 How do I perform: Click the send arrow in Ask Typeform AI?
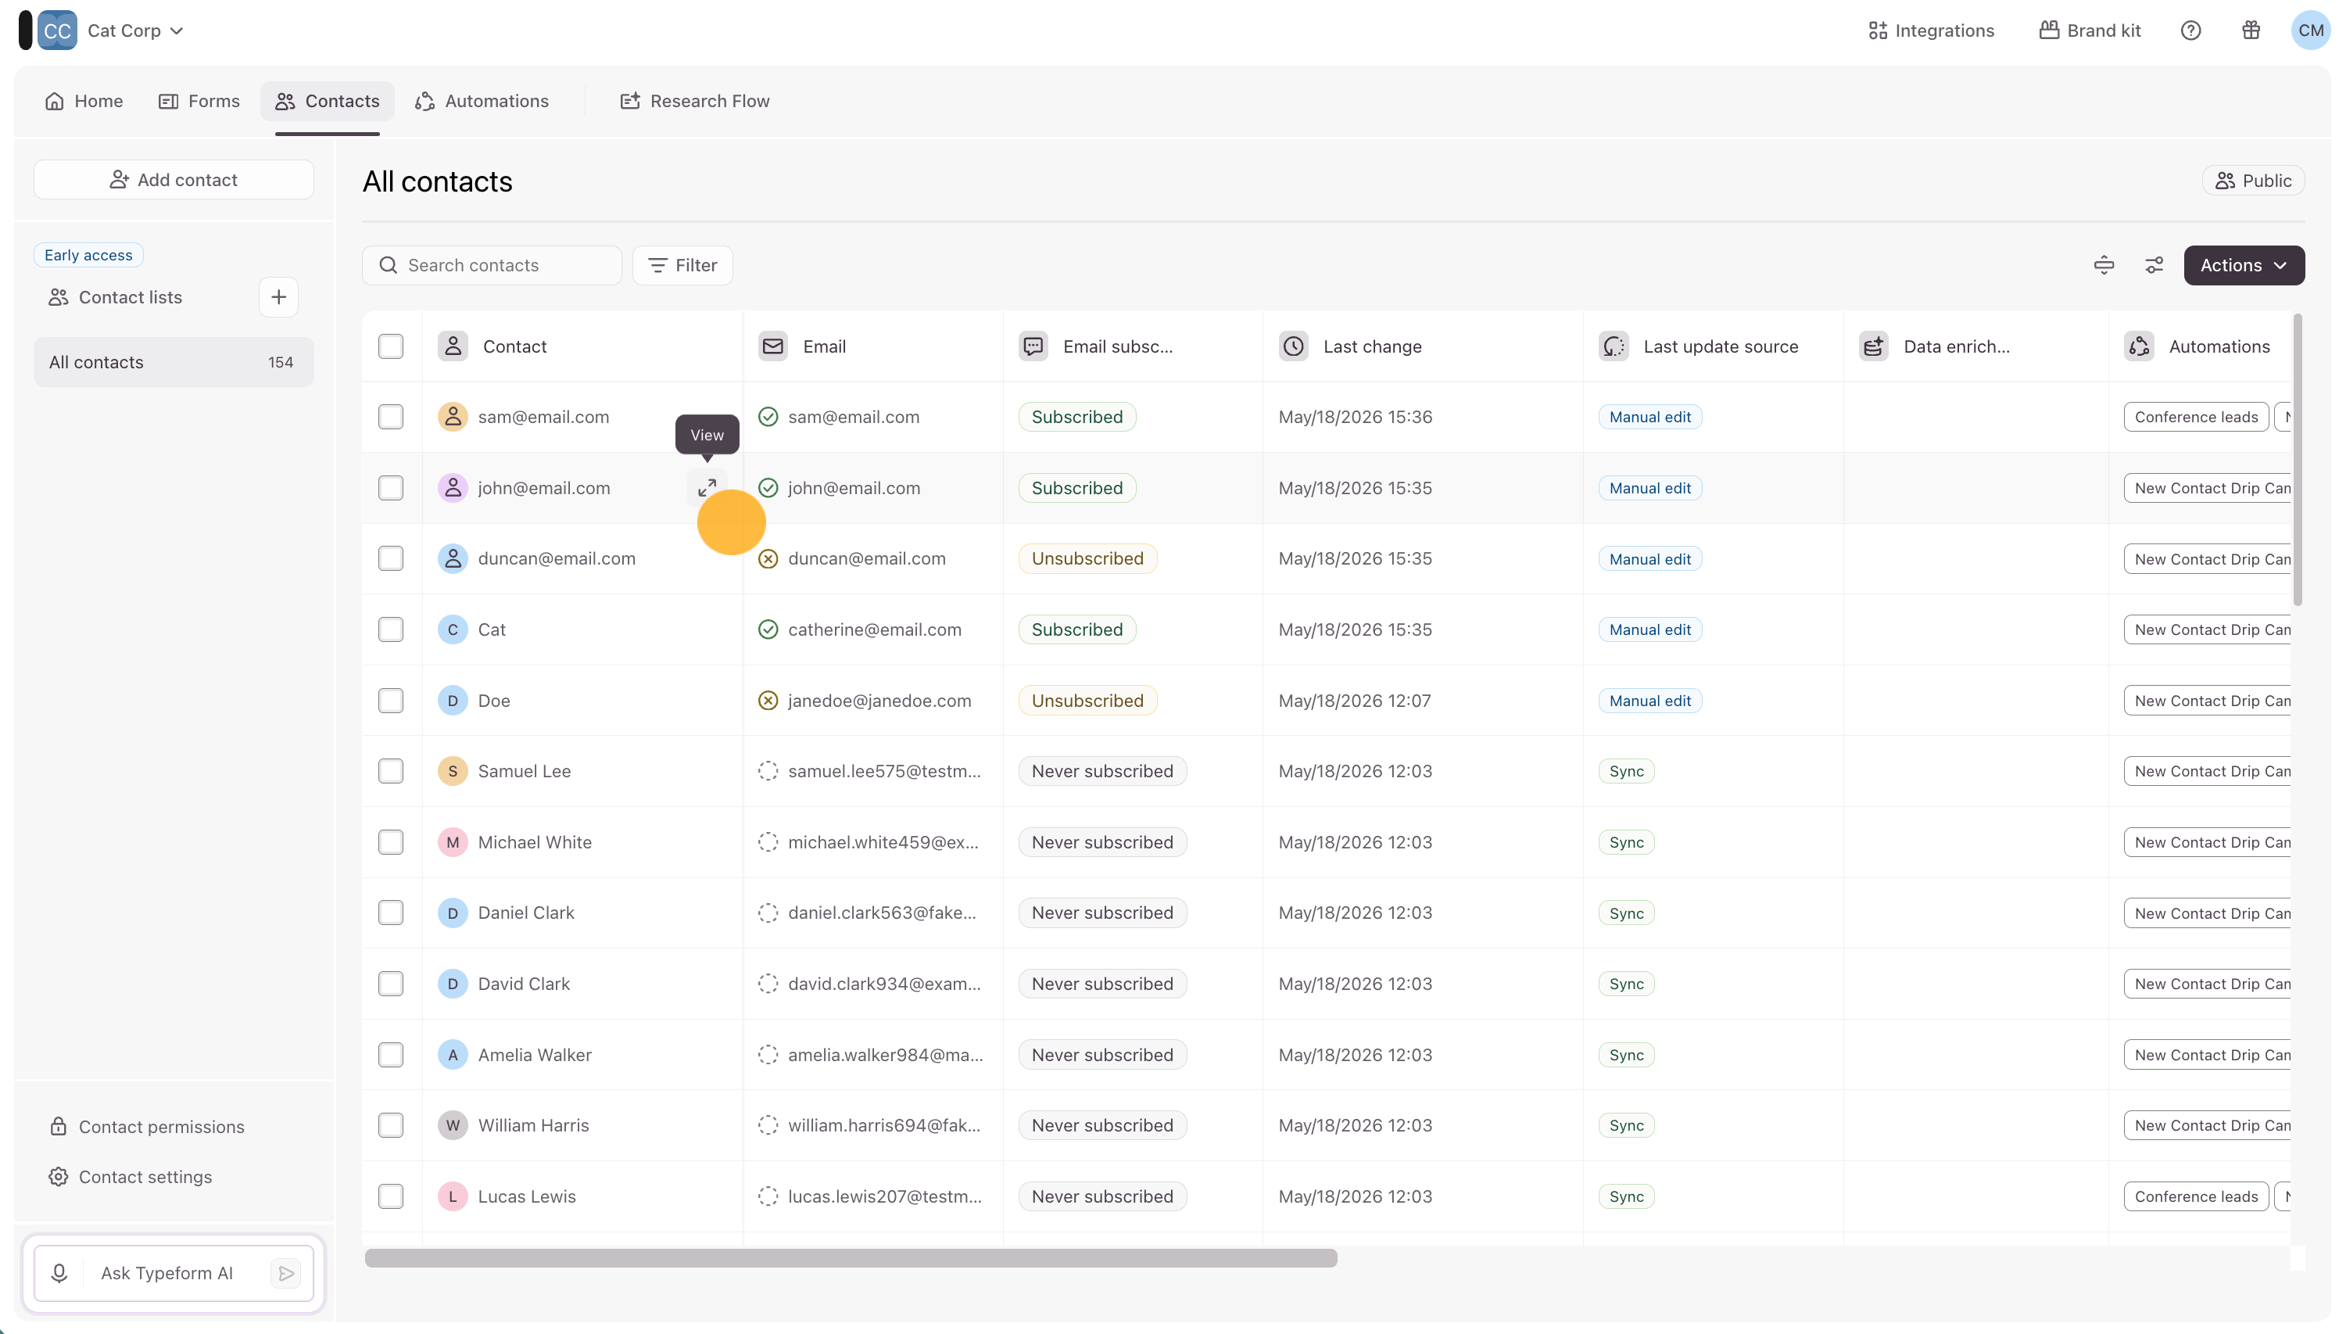(286, 1272)
